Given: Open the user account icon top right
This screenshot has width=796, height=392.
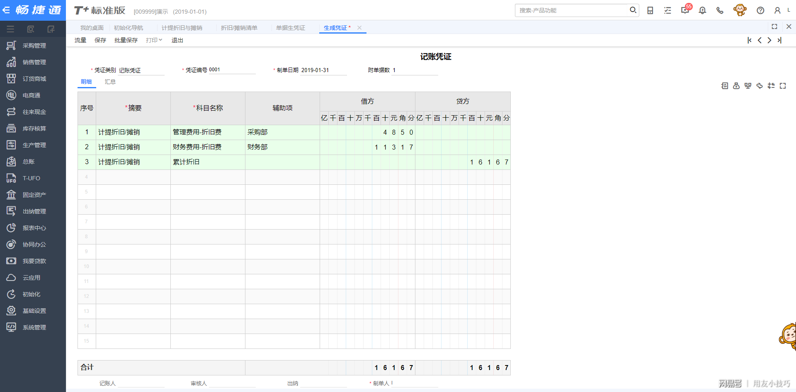Looking at the screenshot, I should [778, 10].
